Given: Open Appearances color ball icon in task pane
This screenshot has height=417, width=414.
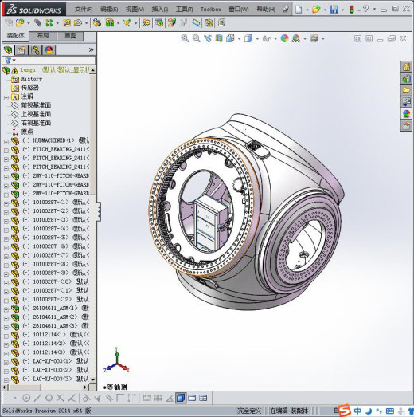Looking at the screenshot, I should click(406, 114).
